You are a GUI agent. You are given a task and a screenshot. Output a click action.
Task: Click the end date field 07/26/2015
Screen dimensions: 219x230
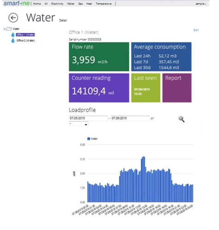pyautogui.click(x=130, y=118)
